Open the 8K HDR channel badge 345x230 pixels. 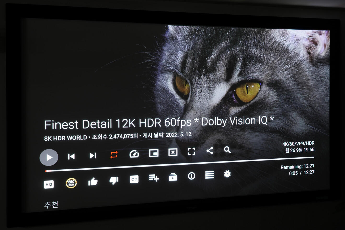pyautogui.click(x=71, y=183)
